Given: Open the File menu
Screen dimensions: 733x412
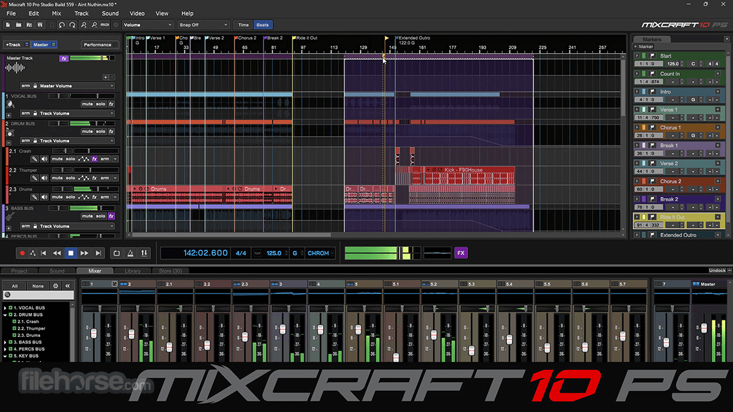Looking at the screenshot, I should pyautogui.click(x=11, y=13).
